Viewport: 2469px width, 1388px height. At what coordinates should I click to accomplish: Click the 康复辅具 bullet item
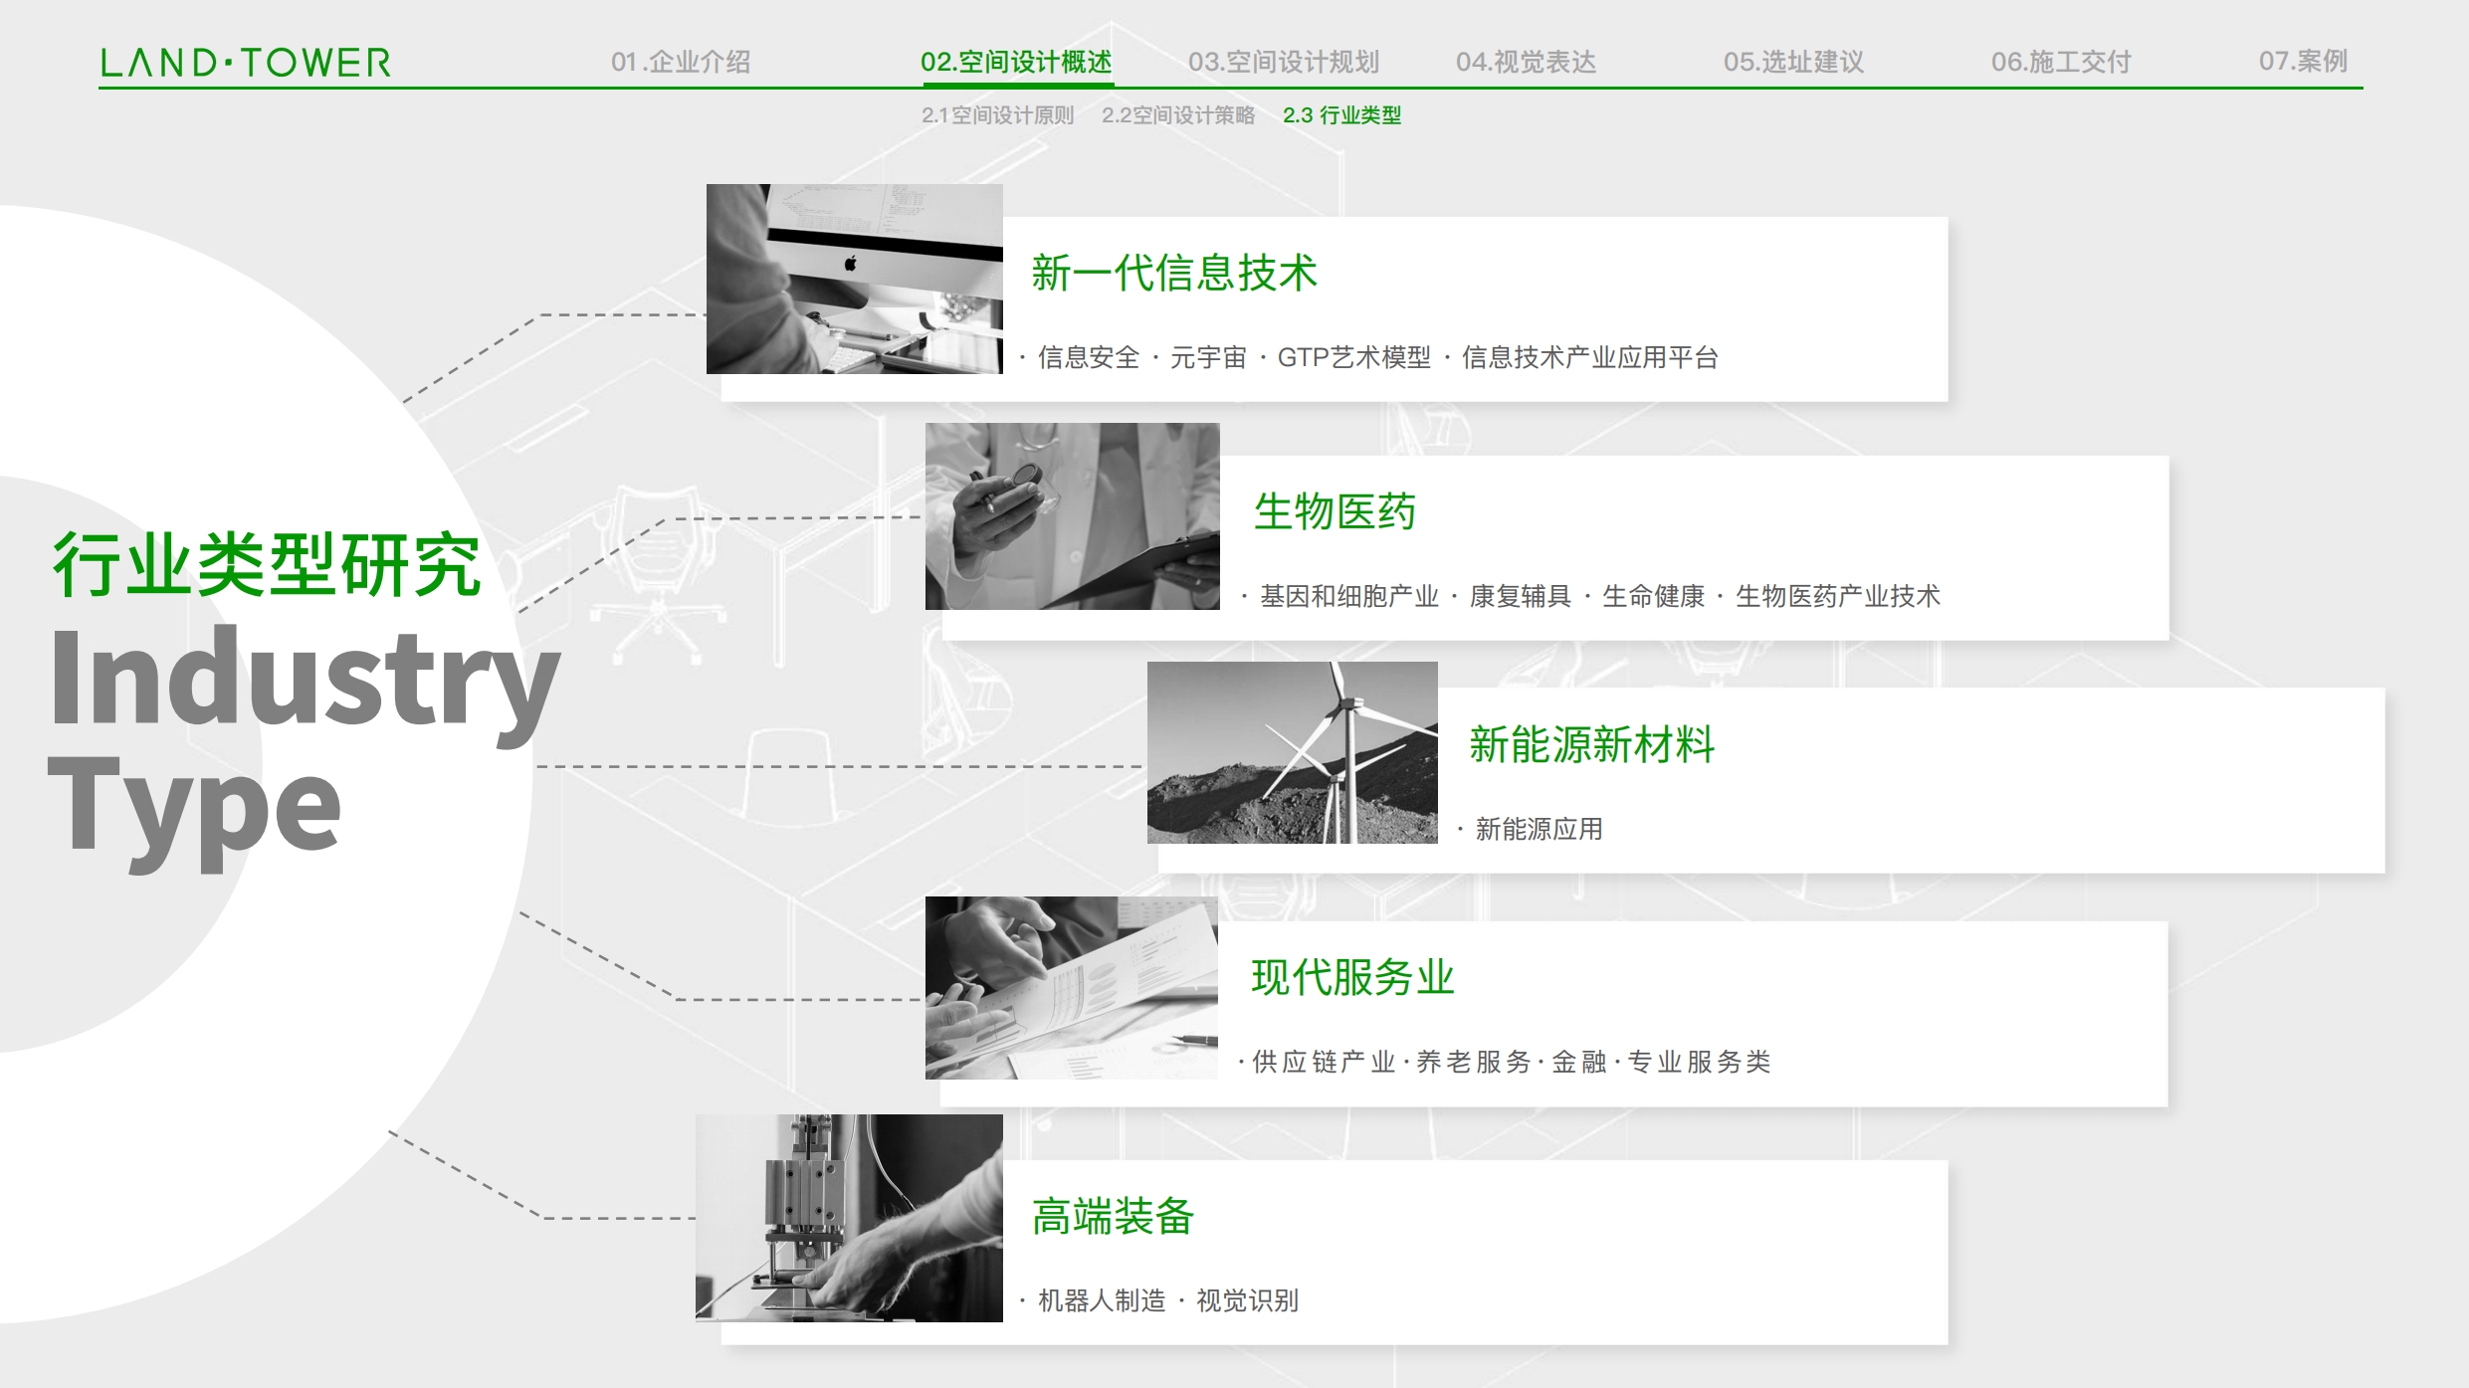pyautogui.click(x=1521, y=596)
